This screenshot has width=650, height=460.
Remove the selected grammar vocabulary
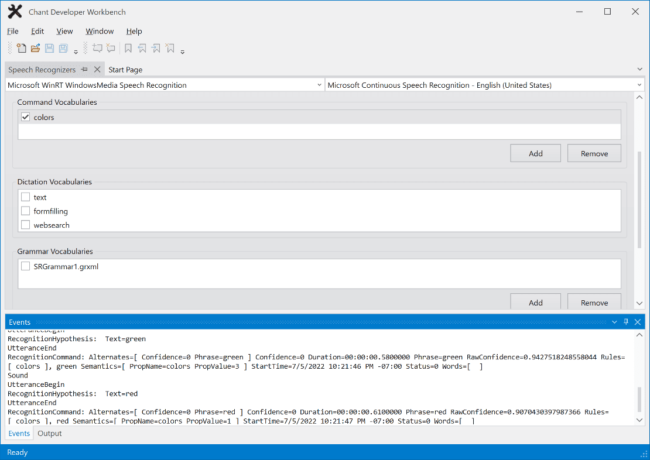(594, 303)
